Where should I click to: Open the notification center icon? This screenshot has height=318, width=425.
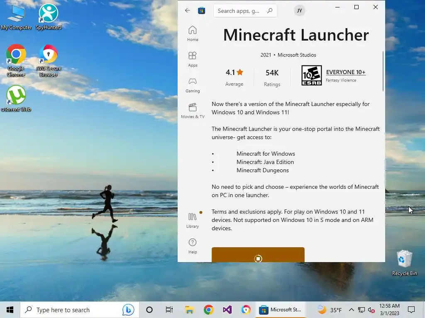click(x=411, y=310)
